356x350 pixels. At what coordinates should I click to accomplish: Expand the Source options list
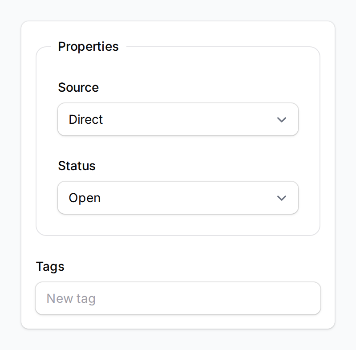[178, 119]
